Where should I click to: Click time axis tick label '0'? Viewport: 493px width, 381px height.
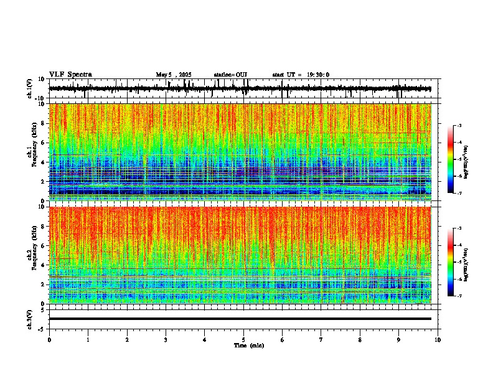click(x=49, y=340)
